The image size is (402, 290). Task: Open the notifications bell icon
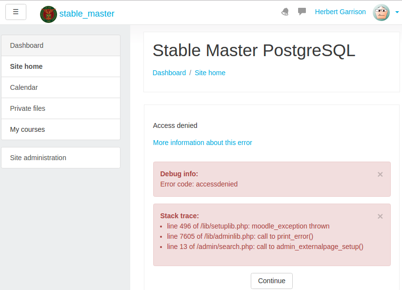pyautogui.click(x=285, y=12)
